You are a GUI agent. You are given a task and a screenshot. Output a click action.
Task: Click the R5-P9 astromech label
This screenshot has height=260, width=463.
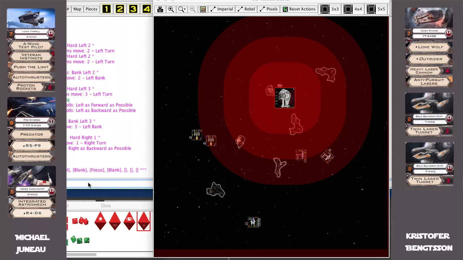pos(31,146)
